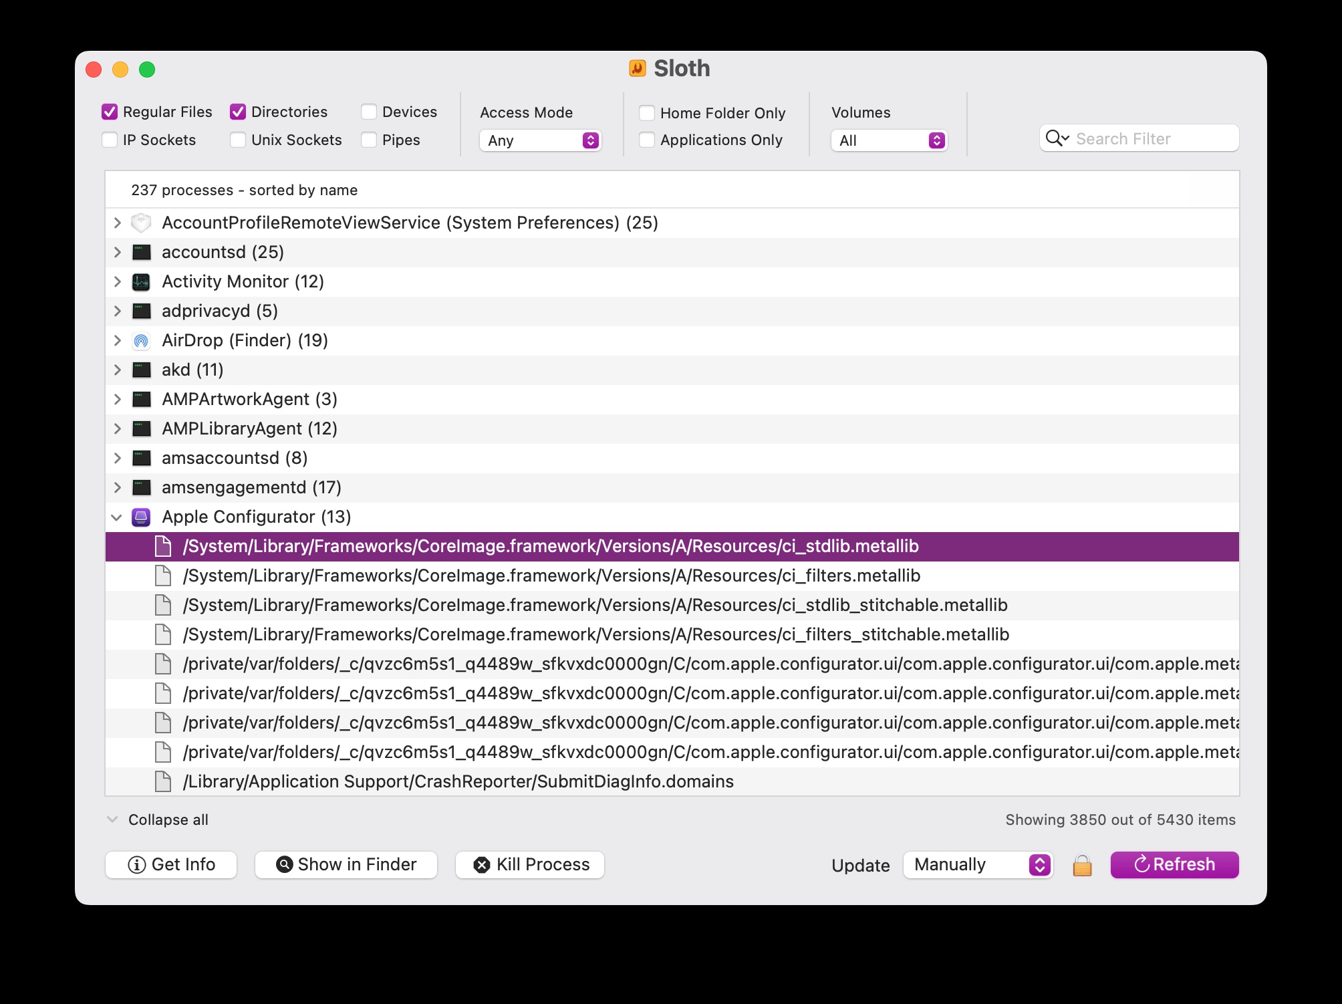Click file icon of SubmitDiagInfo.domains row
This screenshot has height=1004, width=1342.
(x=162, y=781)
